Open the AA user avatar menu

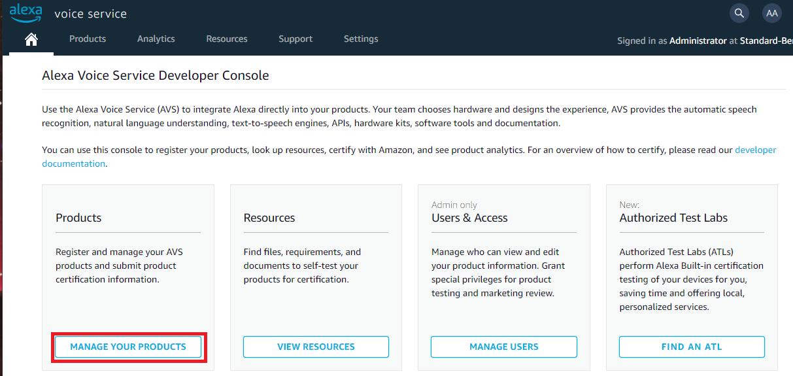[772, 13]
